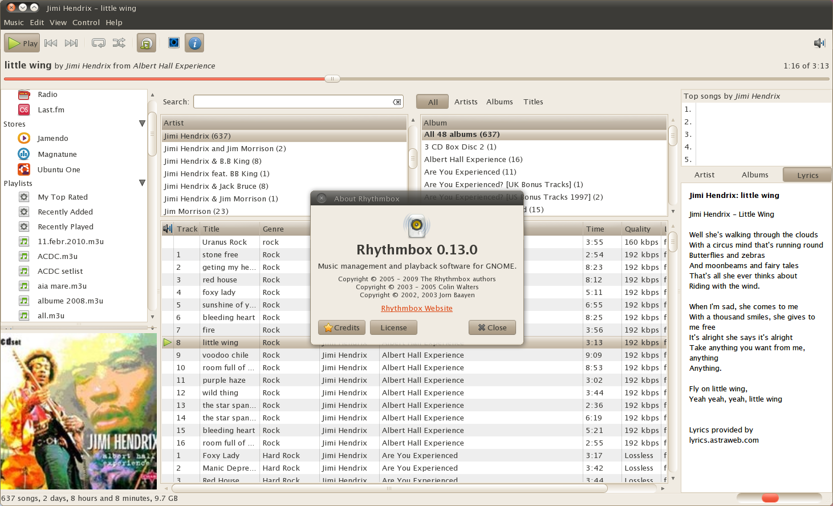Seek playback using the song progress slider

coord(332,79)
